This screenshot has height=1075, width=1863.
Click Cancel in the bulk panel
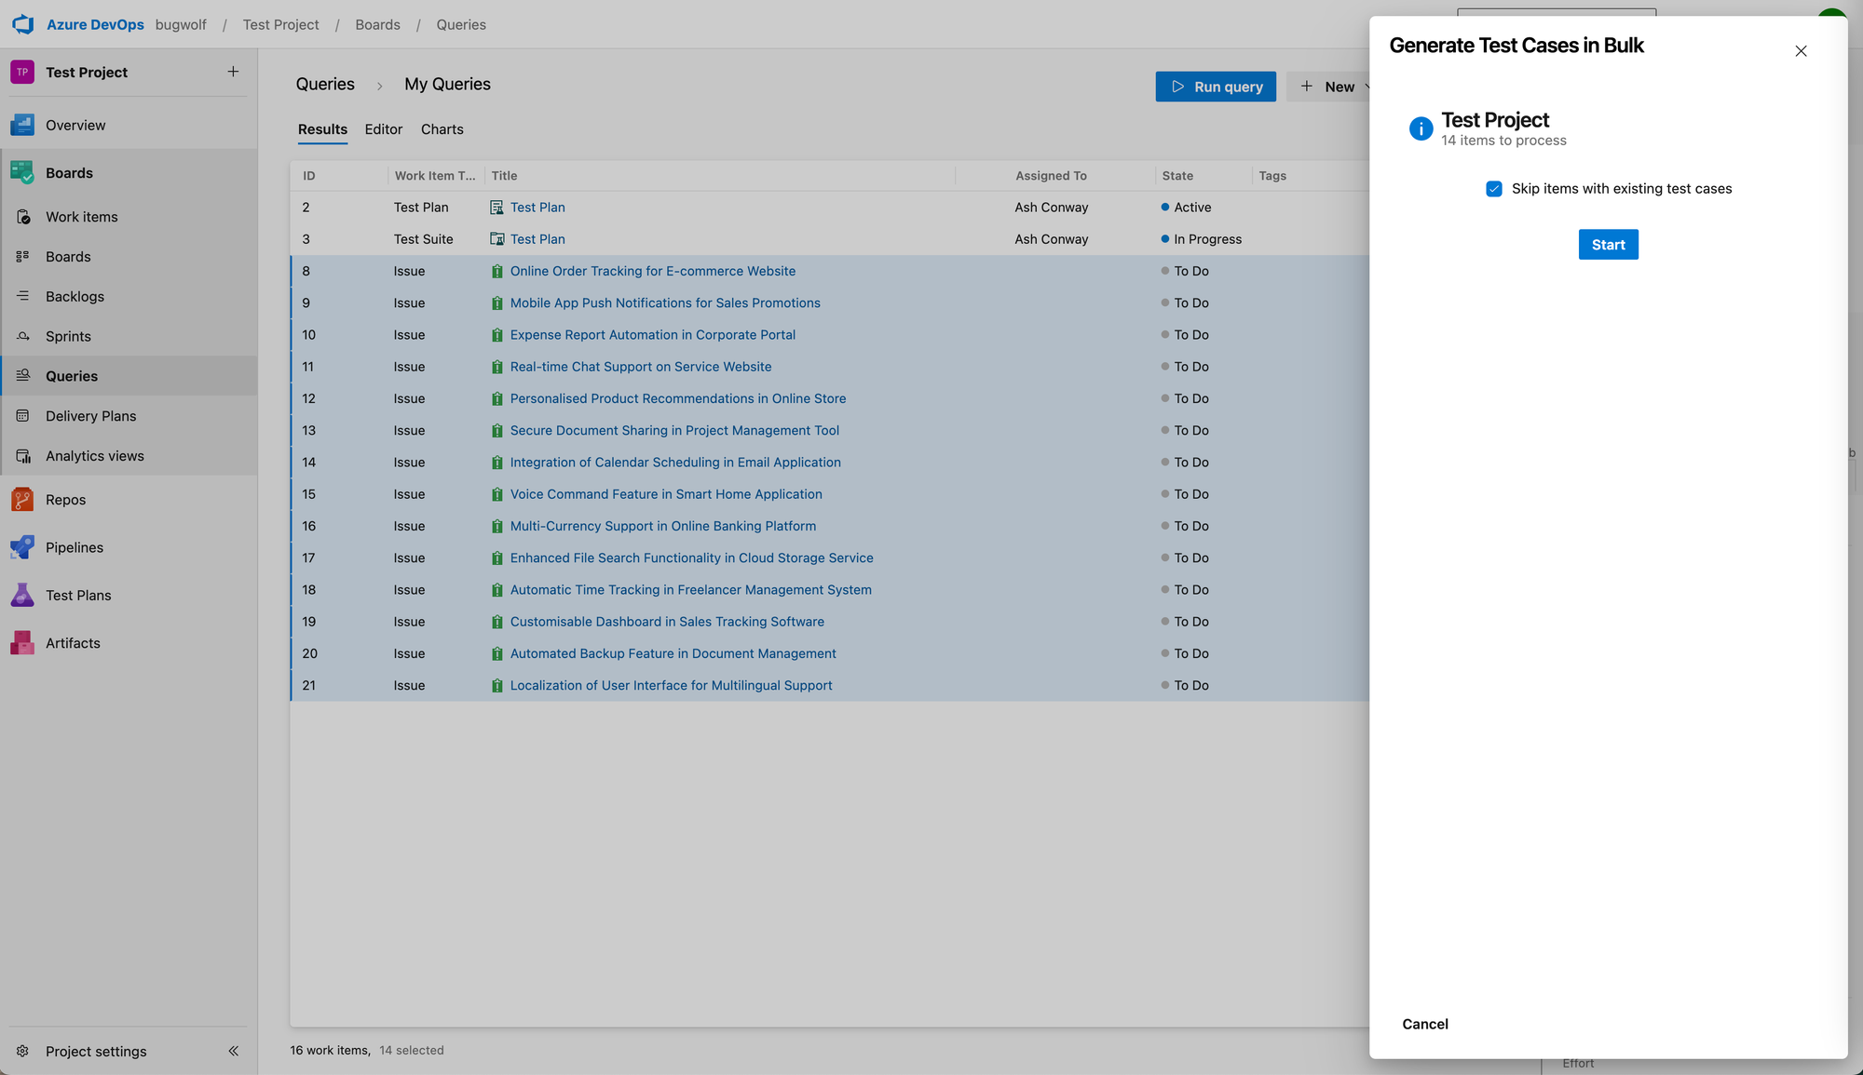[1424, 1024]
